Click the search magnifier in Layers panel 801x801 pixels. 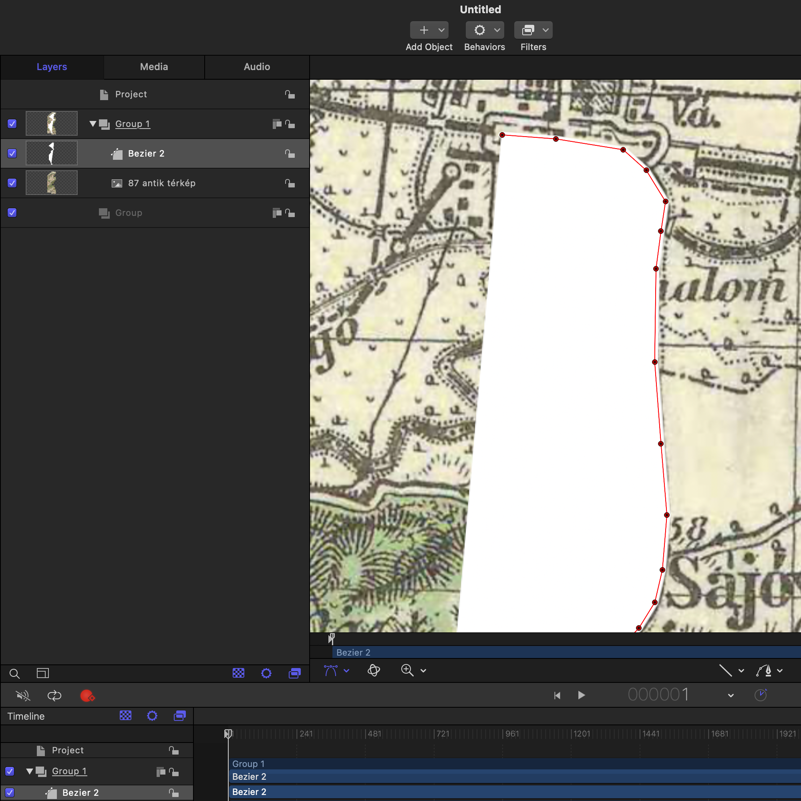pyautogui.click(x=14, y=674)
